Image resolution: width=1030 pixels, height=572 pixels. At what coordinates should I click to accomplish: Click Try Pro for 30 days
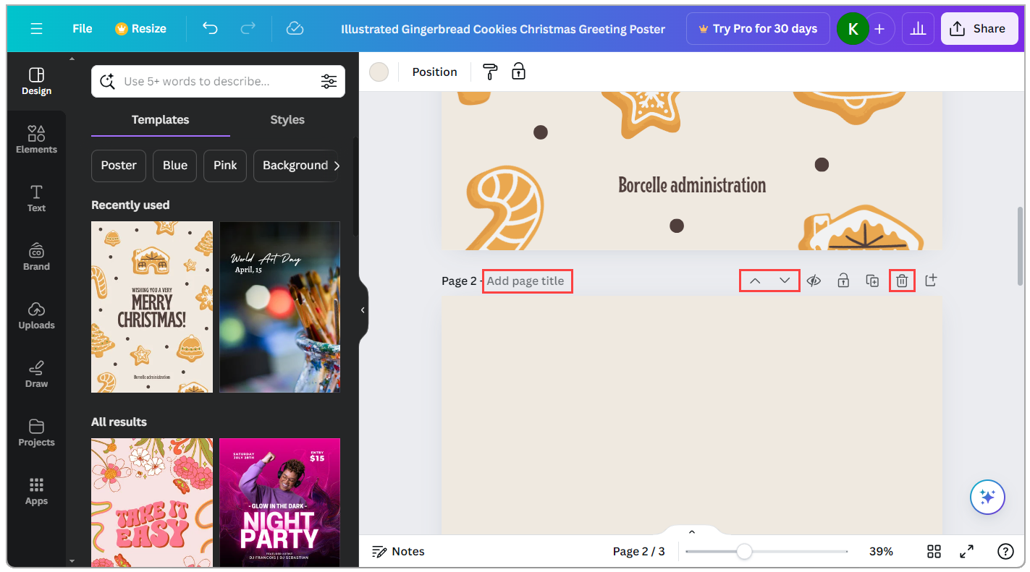[x=757, y=28]
